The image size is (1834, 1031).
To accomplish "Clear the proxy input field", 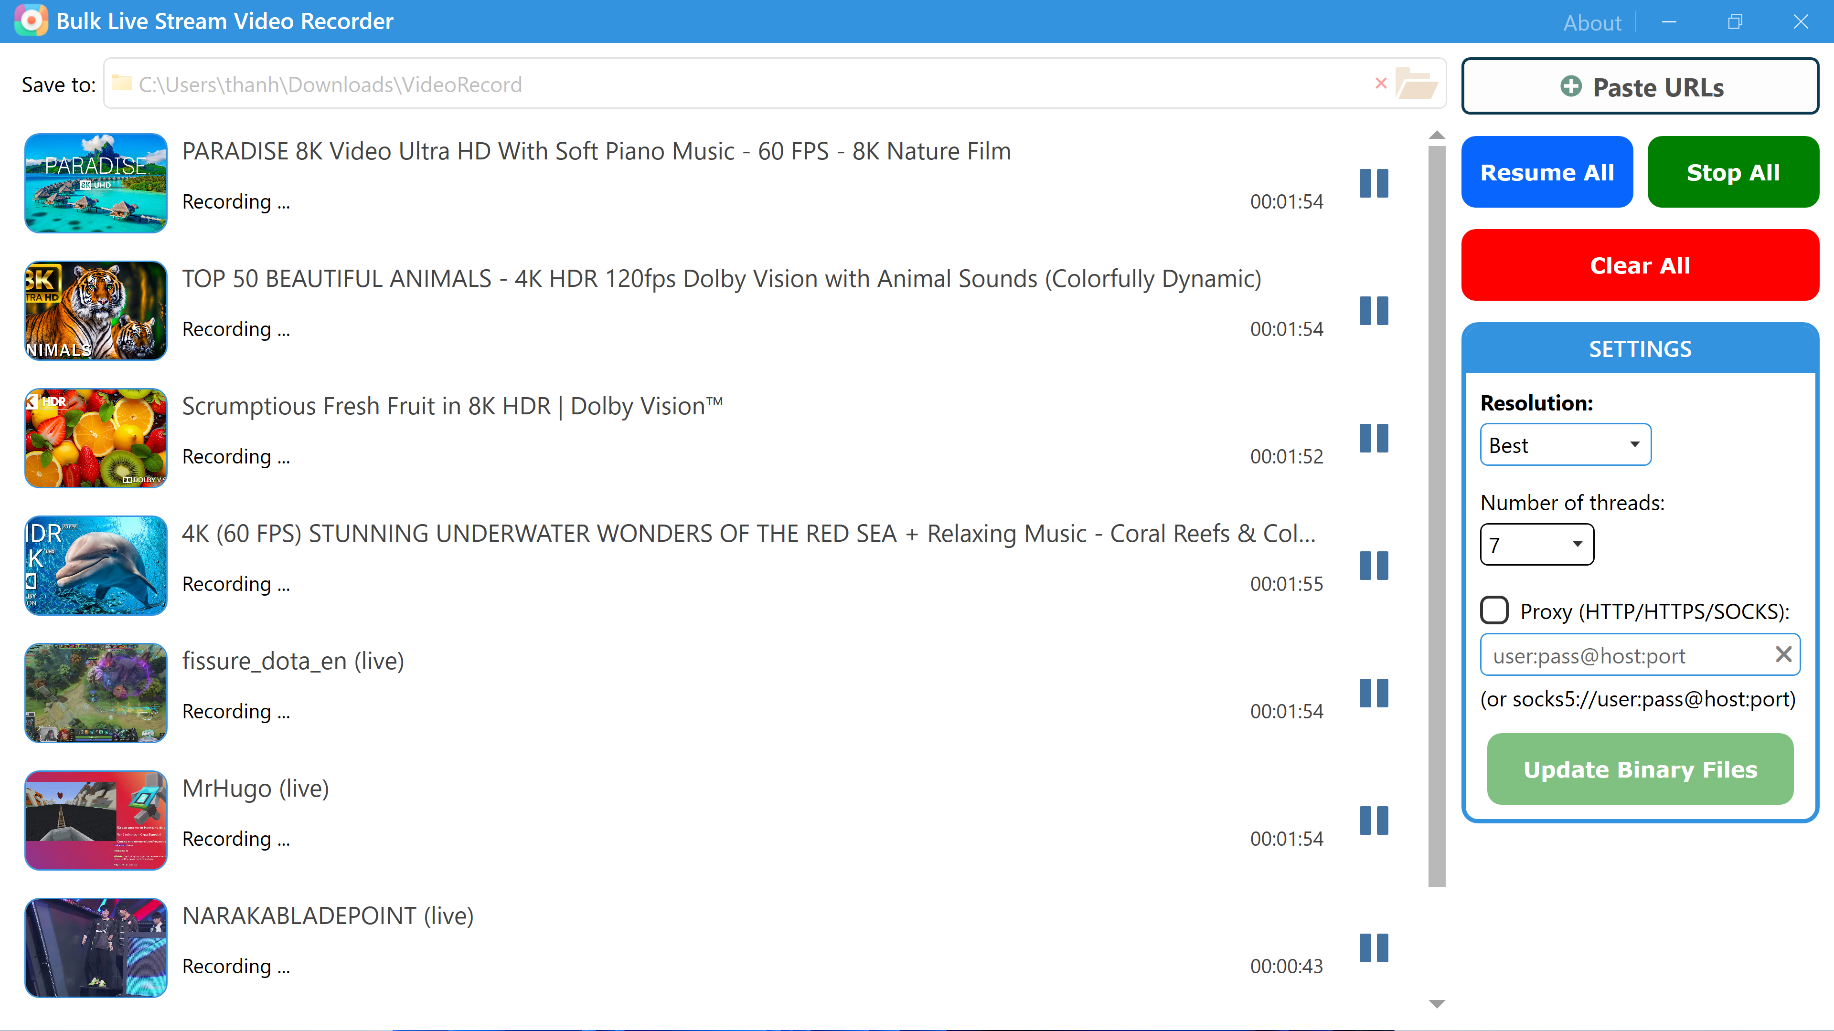I will tap(1783, 654).
